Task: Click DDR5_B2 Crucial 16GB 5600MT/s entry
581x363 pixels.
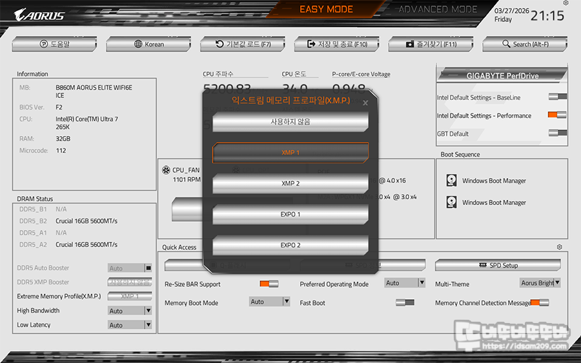Action: pyautogui.click(x=87, y=221)
